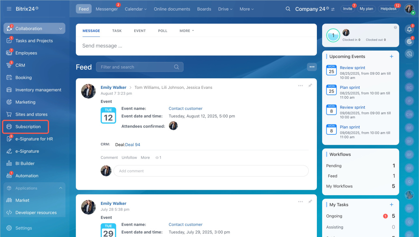419x237 pixels.
Task: Open the MORE dropdown in post composer
Action: click(187, 31)
